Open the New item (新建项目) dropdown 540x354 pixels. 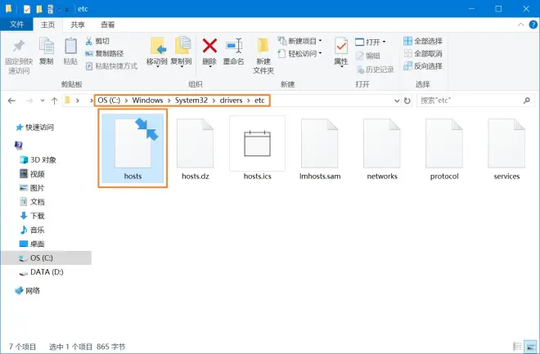click(300, 41)
